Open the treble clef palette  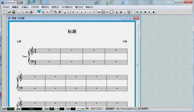117,12
